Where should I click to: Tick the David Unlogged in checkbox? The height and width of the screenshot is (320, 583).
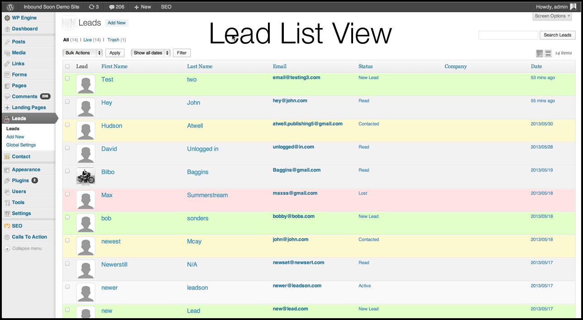67,148
